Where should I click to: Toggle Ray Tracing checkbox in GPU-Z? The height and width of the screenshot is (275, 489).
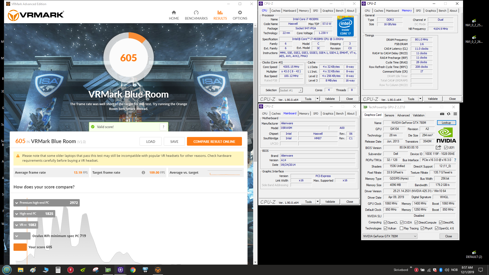[x=402, y=228]
